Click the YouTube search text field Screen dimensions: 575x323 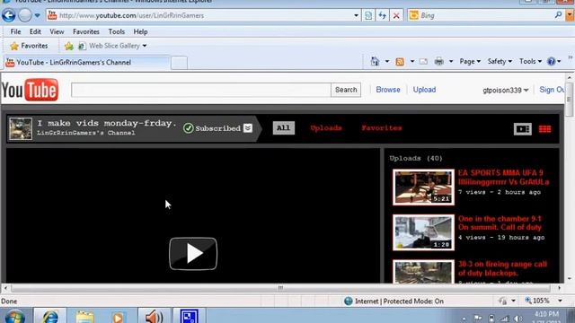(201, 90)
